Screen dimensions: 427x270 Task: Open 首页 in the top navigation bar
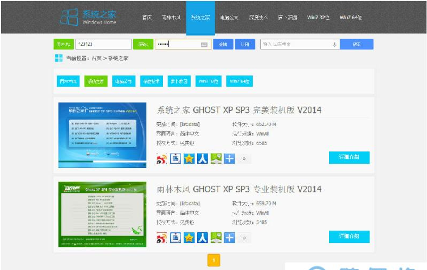click(x=146, y=18)
